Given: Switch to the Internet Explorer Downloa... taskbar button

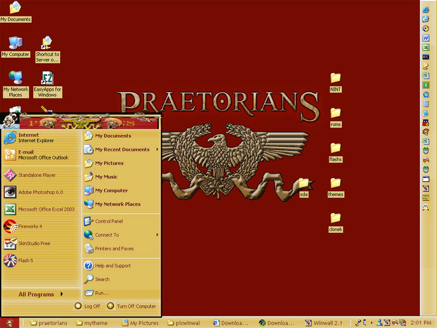Looking at the screenshot, I should coord(231,323).
